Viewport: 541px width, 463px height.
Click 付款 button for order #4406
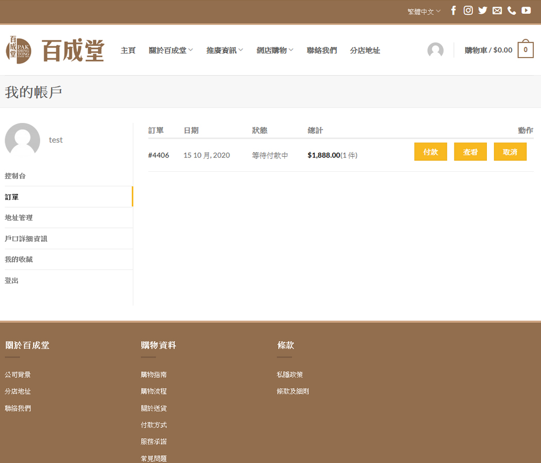[431, 152]
